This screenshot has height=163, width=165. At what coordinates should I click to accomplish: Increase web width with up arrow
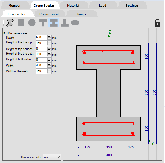(x=49, y=70)
